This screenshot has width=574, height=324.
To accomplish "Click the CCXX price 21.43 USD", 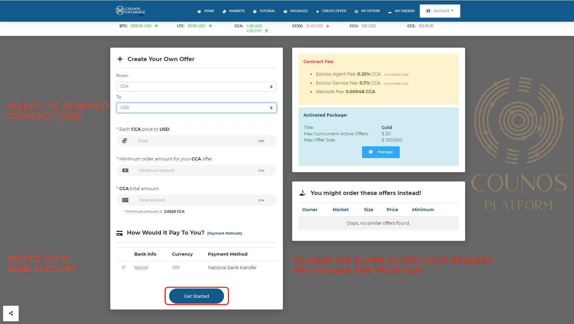I will point(314,26).
